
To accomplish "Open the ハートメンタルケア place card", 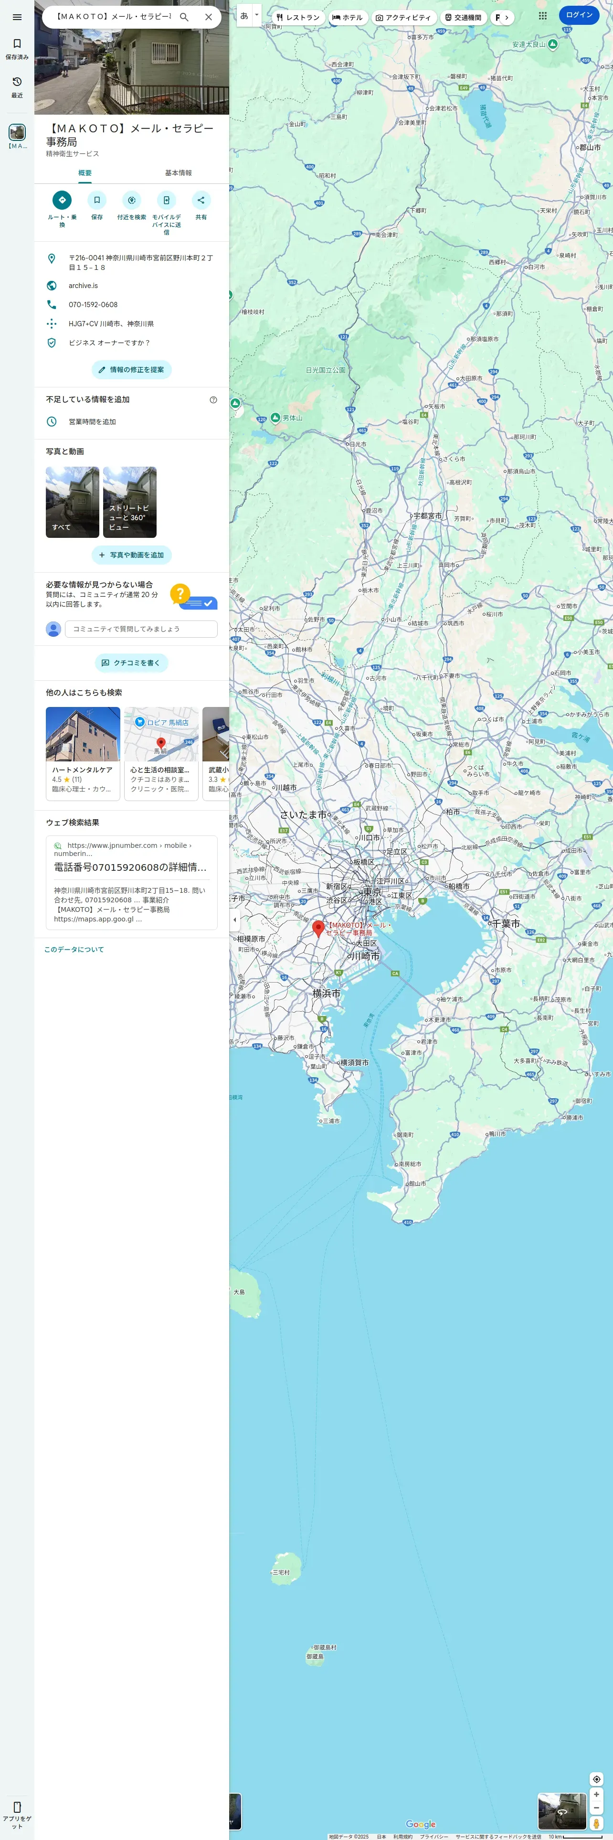I will (x=83, y=754).
